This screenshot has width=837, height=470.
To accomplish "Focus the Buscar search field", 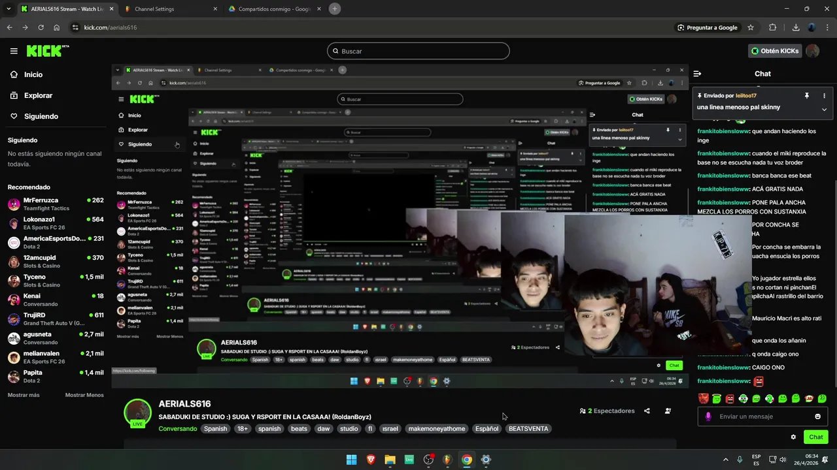I will point(418,51).
